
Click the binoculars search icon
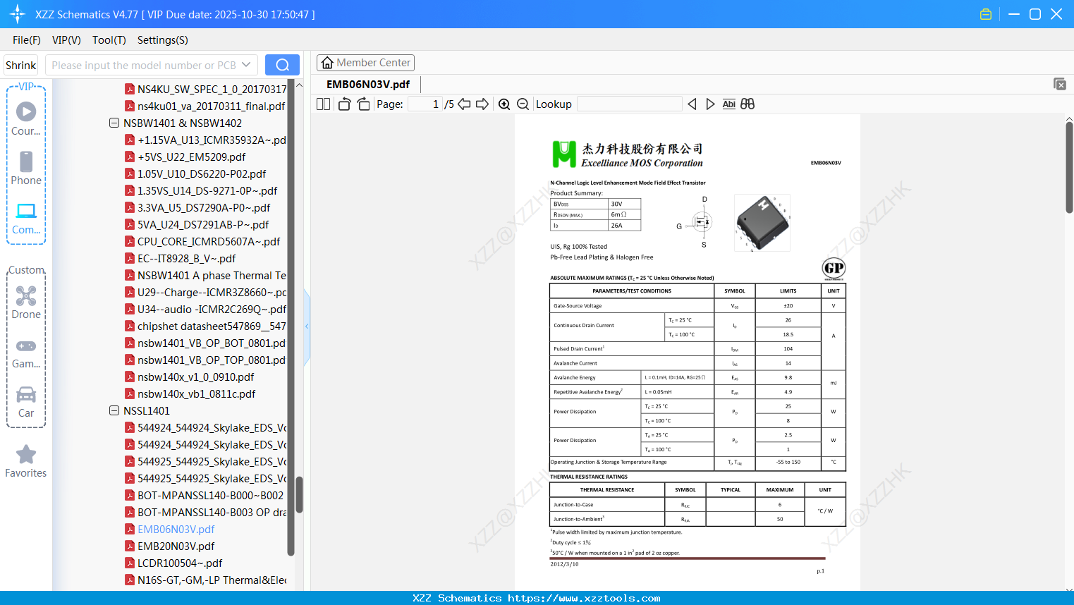tap(747, 104)
